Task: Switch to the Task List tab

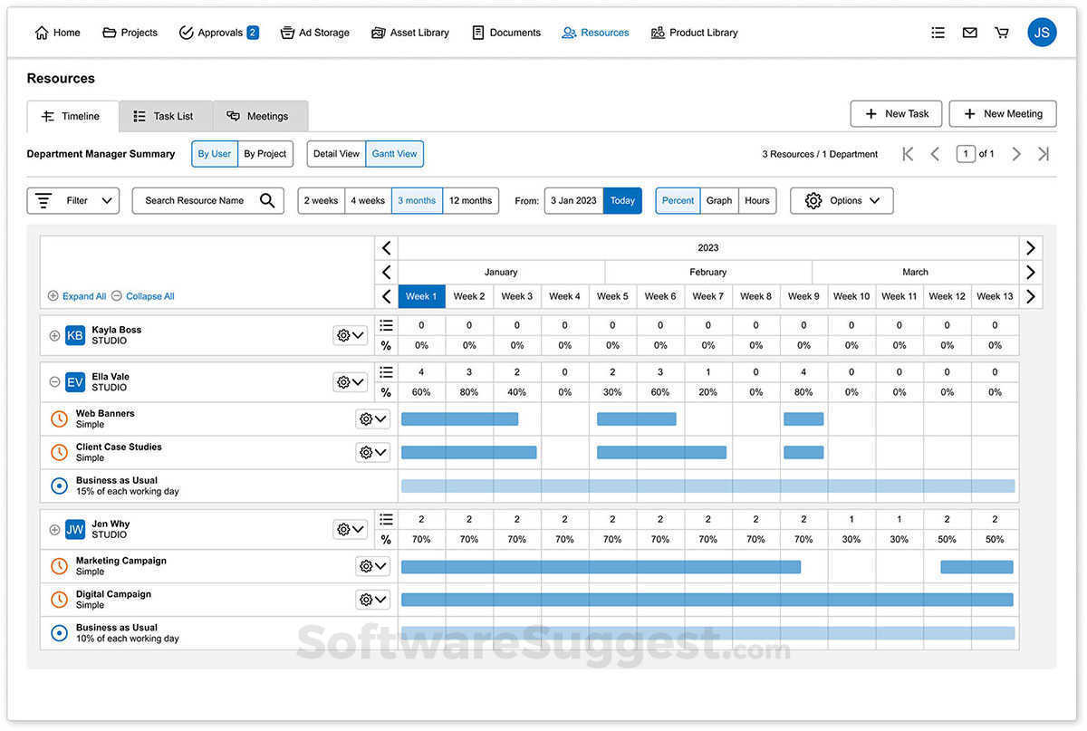Action: point(164,116)
